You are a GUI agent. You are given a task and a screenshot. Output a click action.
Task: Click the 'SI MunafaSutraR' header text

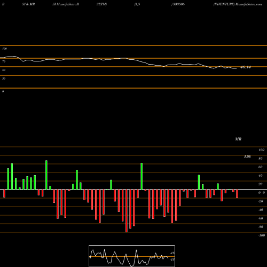[66, 4]
